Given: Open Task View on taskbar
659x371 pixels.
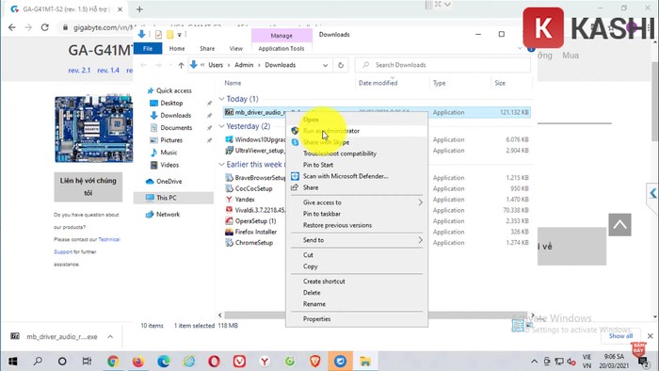Looking at the screenshot, I should 87,362.
